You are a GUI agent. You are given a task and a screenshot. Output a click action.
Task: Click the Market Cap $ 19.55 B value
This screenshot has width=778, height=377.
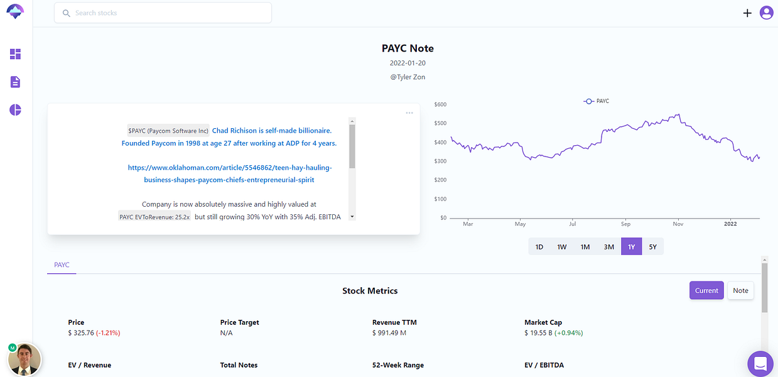538,333
